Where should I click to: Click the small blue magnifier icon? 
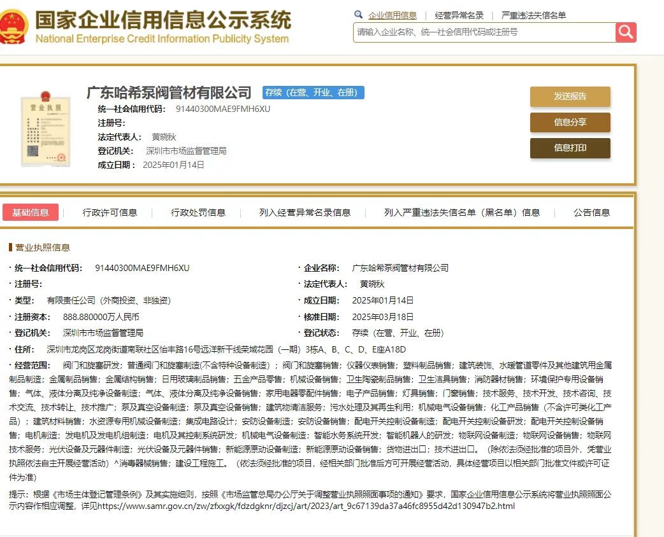[358, 15]
